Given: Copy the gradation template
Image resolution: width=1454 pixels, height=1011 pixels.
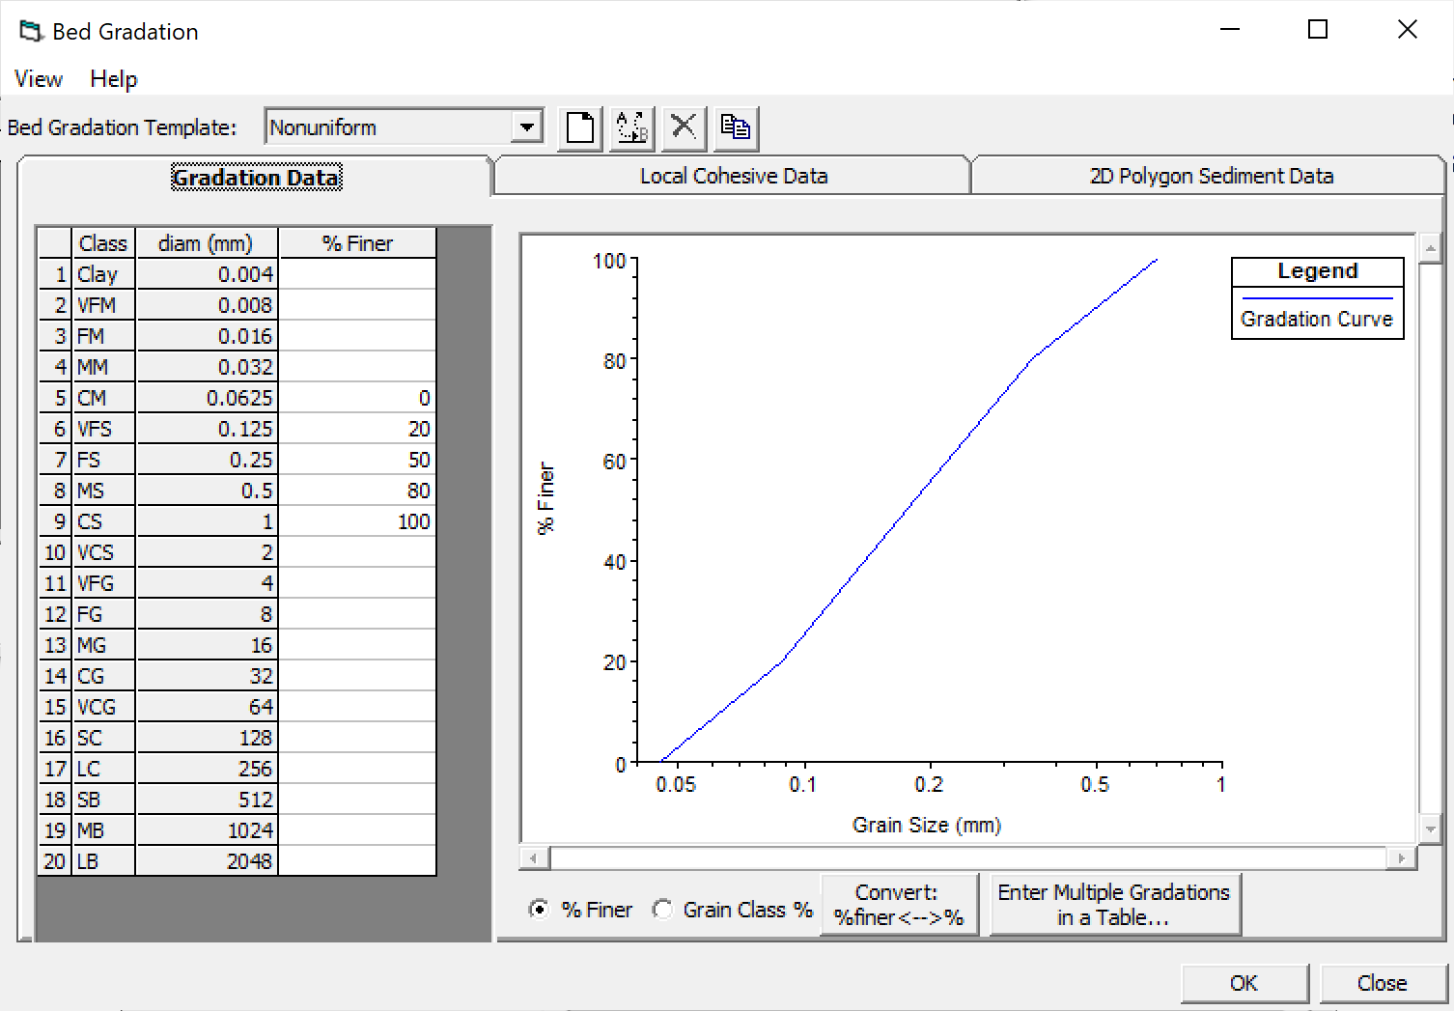Looking at the screenshot, I should pos(736,127).
